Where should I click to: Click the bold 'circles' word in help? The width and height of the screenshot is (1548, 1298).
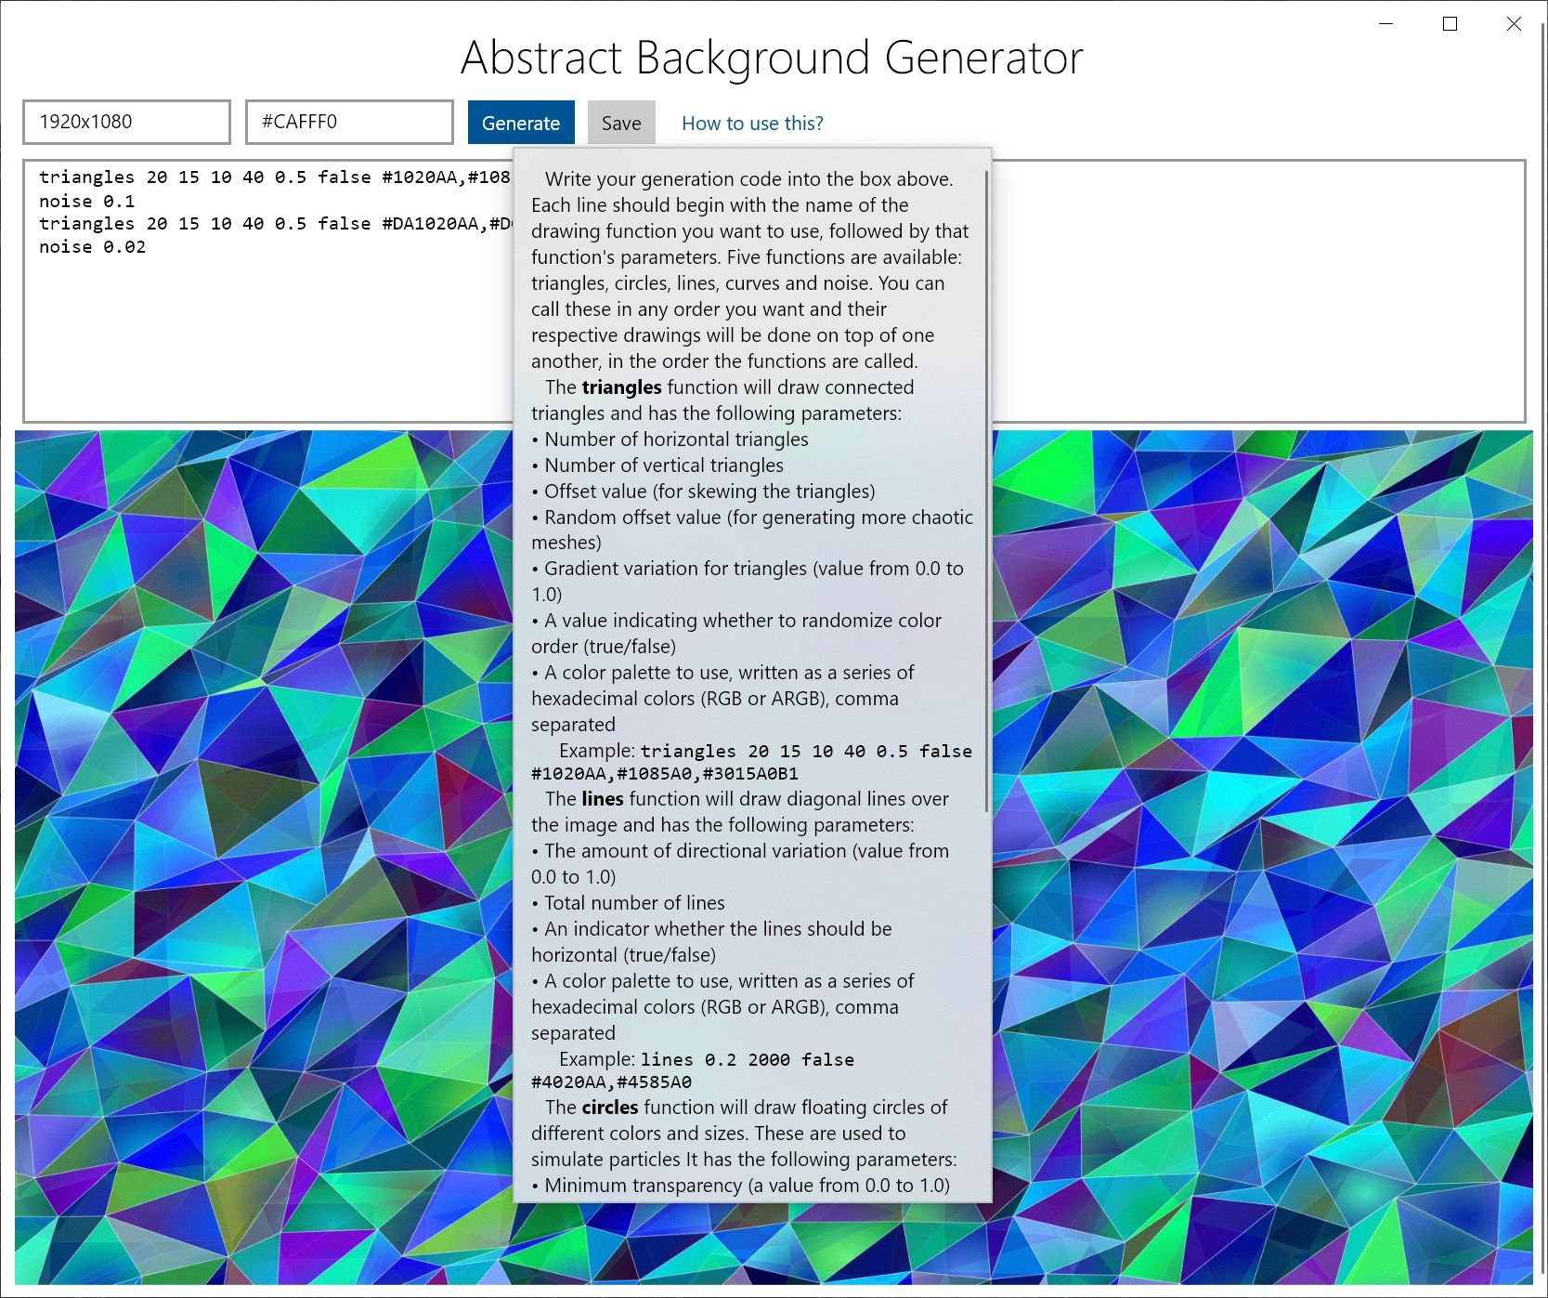pos(610,1107)
